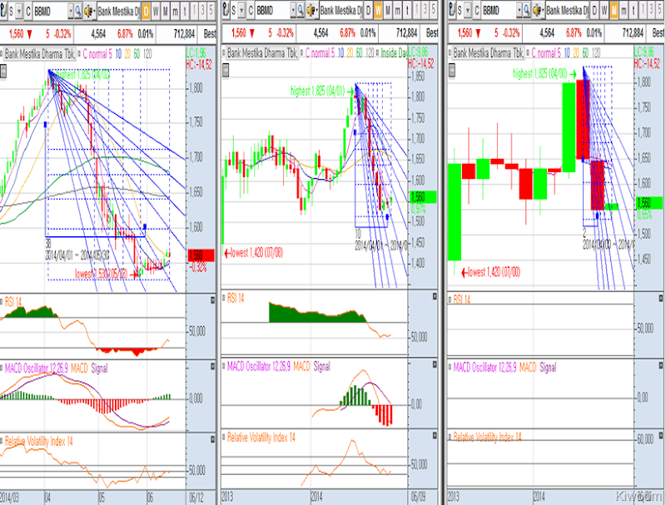Viewport: 666px width, 505px height.
Task: Toggle D daily period in first chart
Action: (x=146, y=11)
